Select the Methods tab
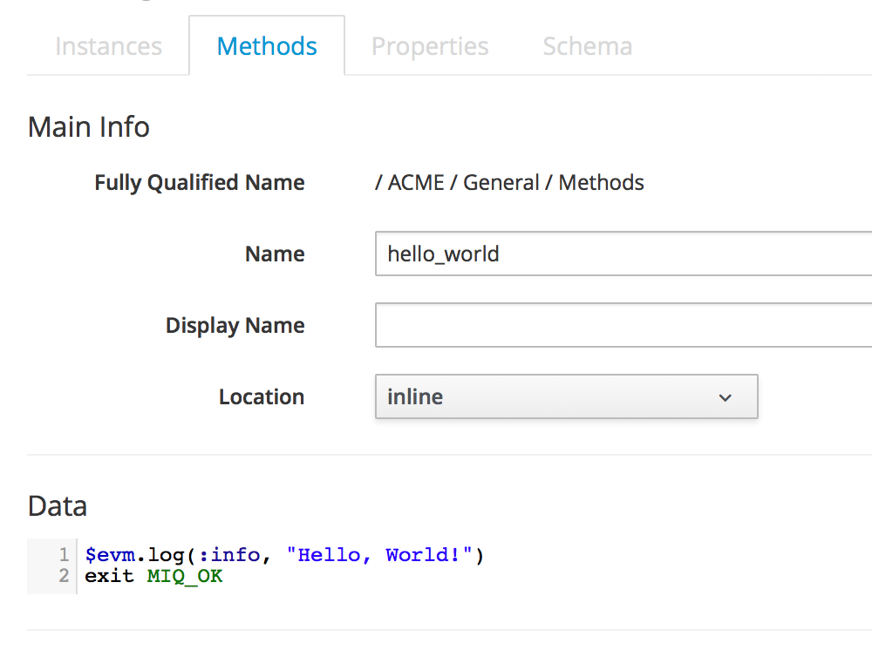The width and height of the screenshot is (872, 650). tap(267, 46)
